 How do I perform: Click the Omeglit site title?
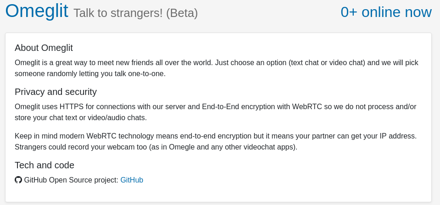pos(37,11)
